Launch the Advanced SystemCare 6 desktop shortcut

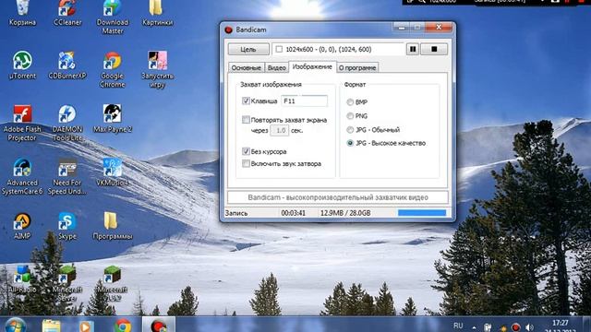click(22, 176)
